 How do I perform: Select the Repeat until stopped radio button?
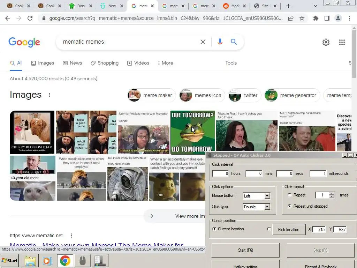click(x=289, y=206)
